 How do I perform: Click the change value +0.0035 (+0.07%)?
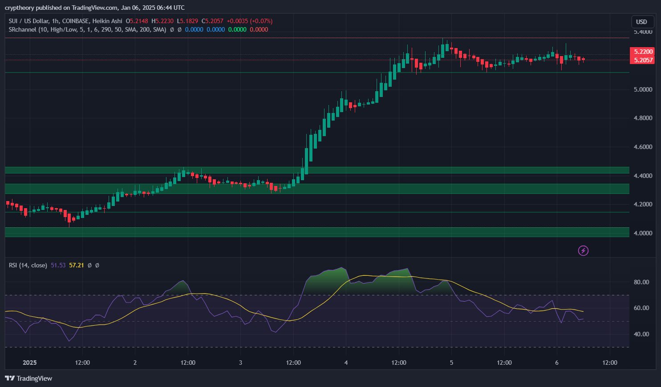click(x=250, y=21)
